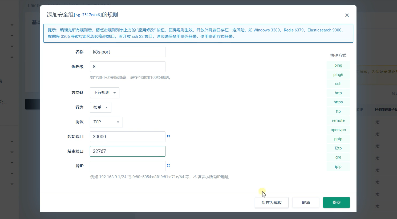Click the start port field with 30000
The width and height of the screenshot is (397, 219).
[128, 137]
